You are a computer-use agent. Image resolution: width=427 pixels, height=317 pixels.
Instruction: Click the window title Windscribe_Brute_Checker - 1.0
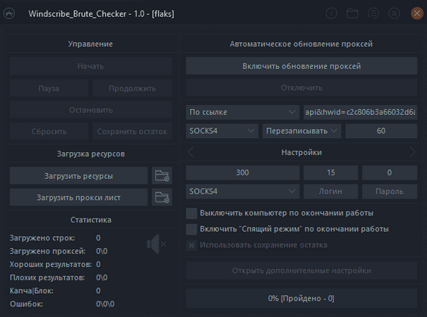pyautogui.click(x=102, y=13)
